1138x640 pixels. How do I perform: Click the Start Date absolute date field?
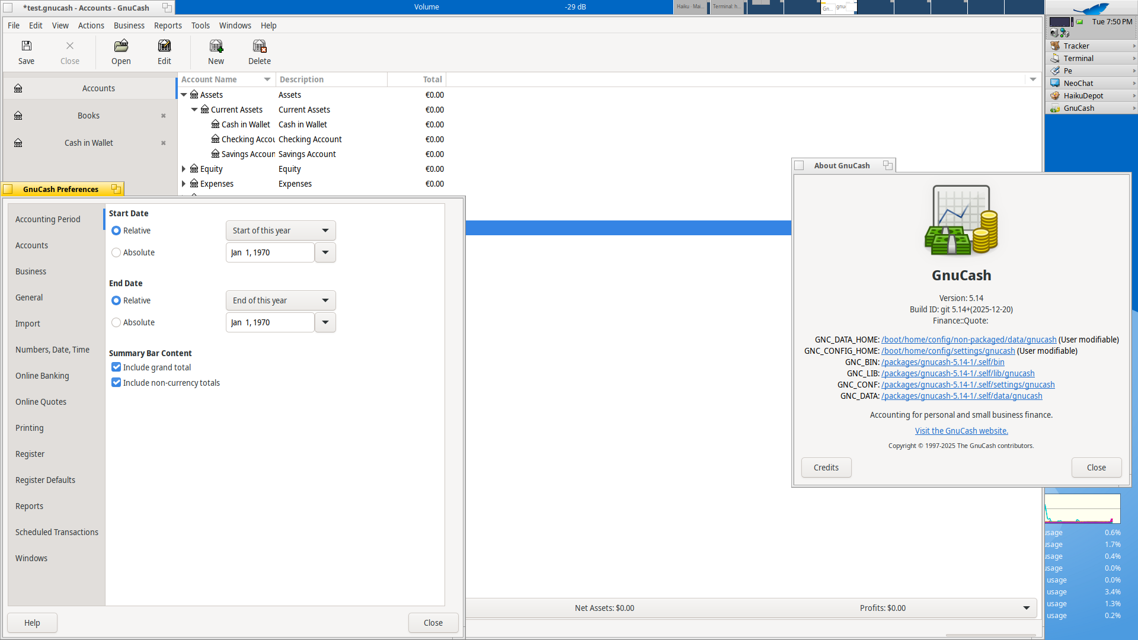(270, 252)
